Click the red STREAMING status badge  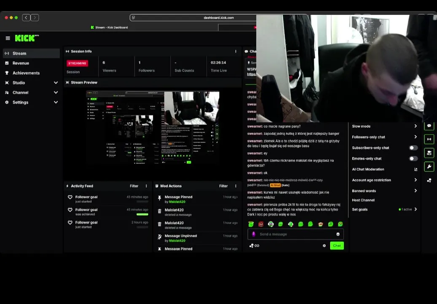click(x=77, y=63)
